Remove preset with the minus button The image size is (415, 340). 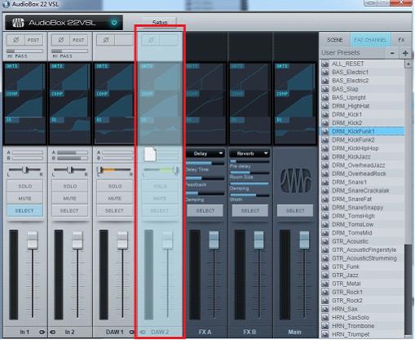coord(392,53)
